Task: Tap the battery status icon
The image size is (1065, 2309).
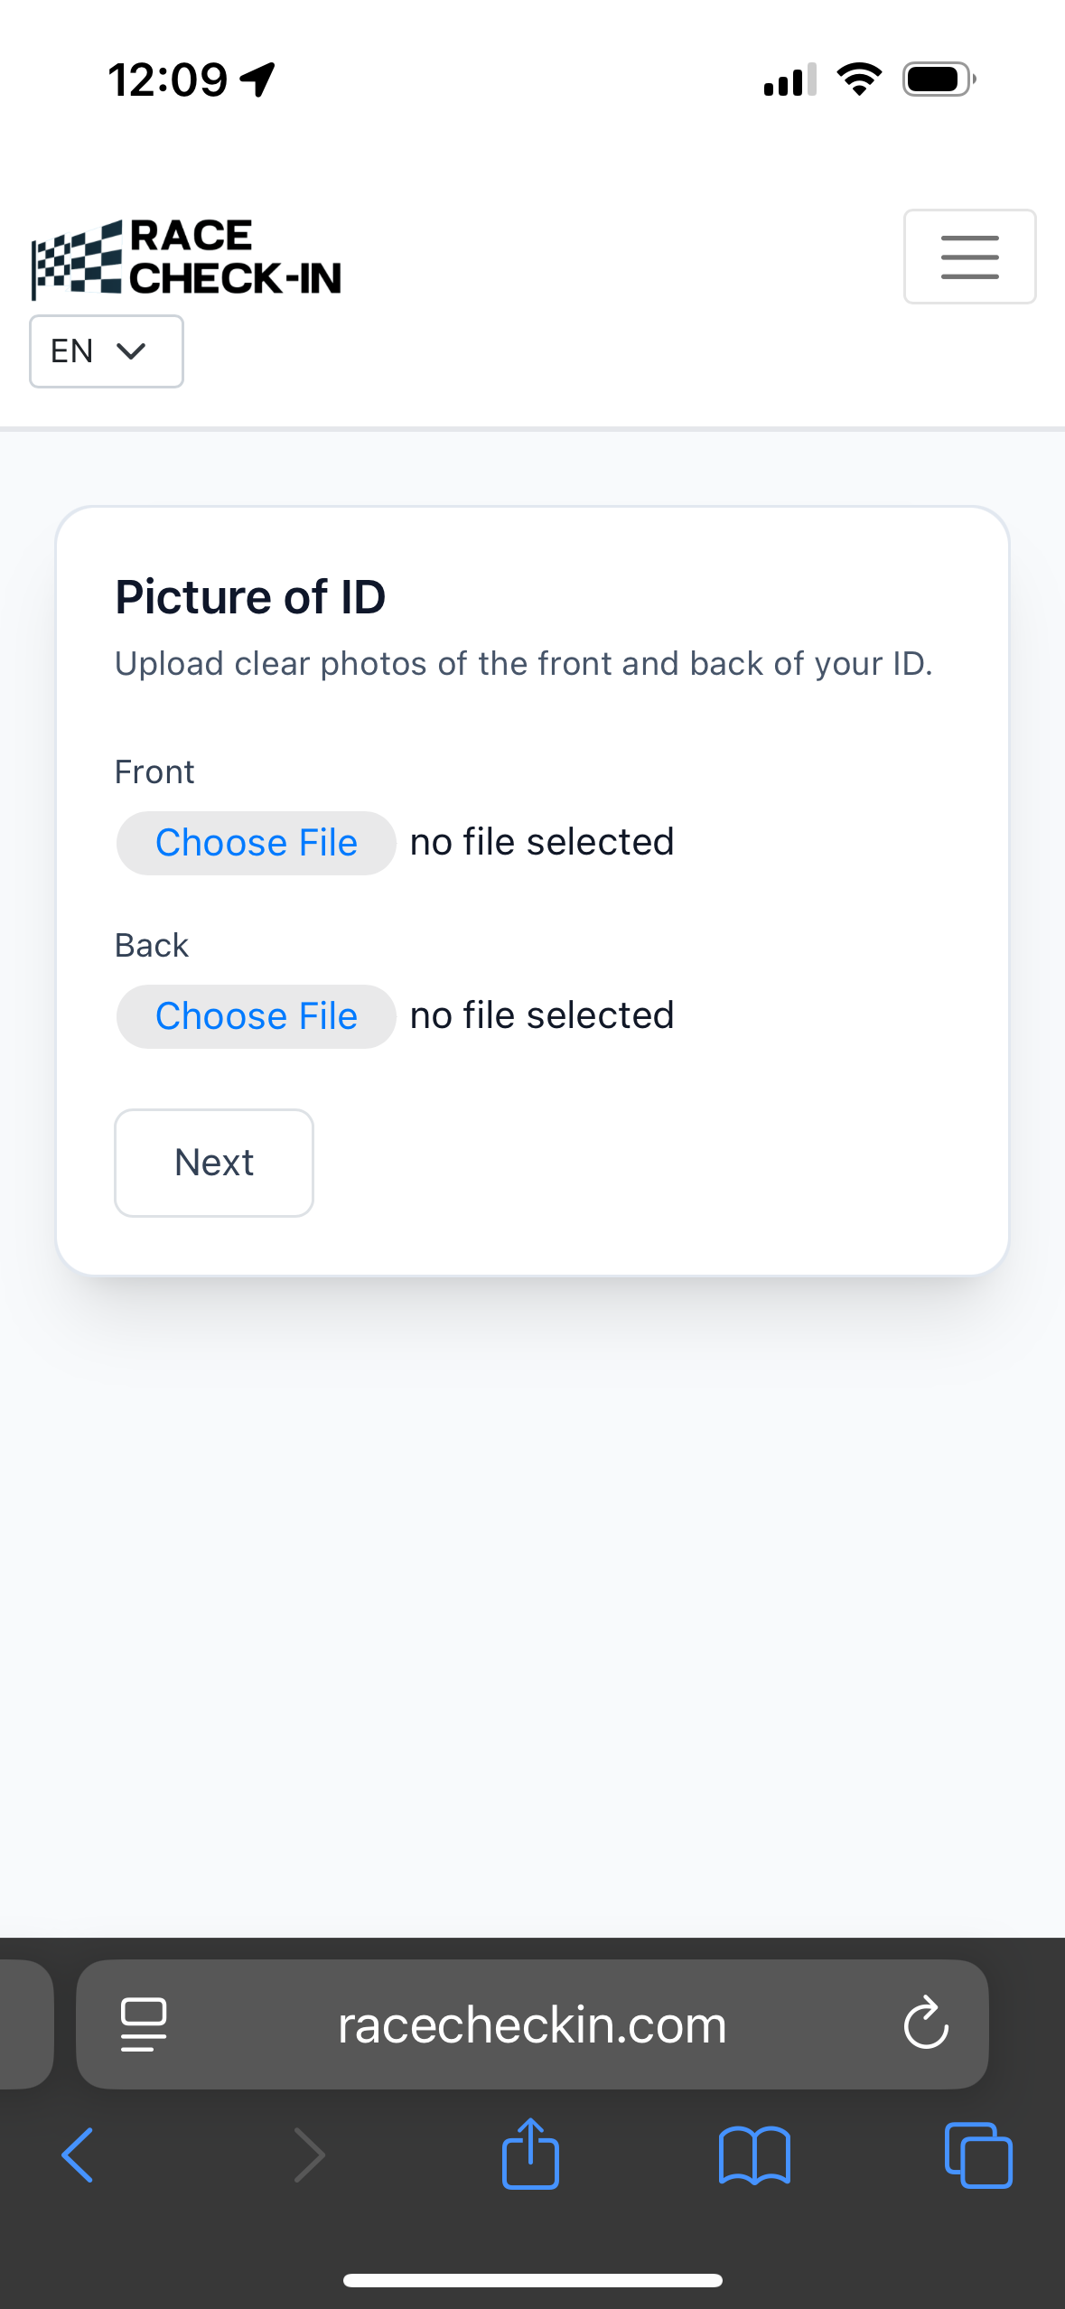Action: [939, 79]
